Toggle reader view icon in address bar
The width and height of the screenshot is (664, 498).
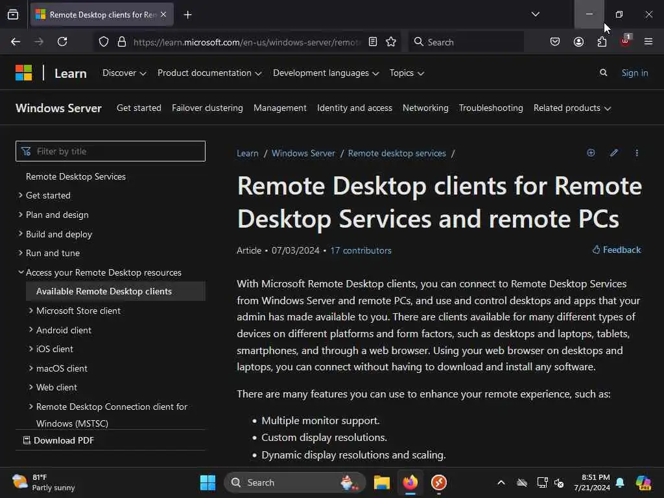pos(373,41)
